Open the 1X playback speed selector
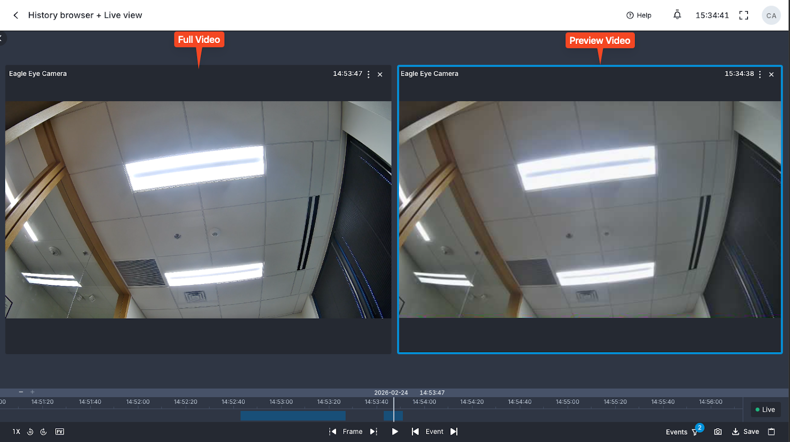The image size is (790, 442). (x=16, y=432)
